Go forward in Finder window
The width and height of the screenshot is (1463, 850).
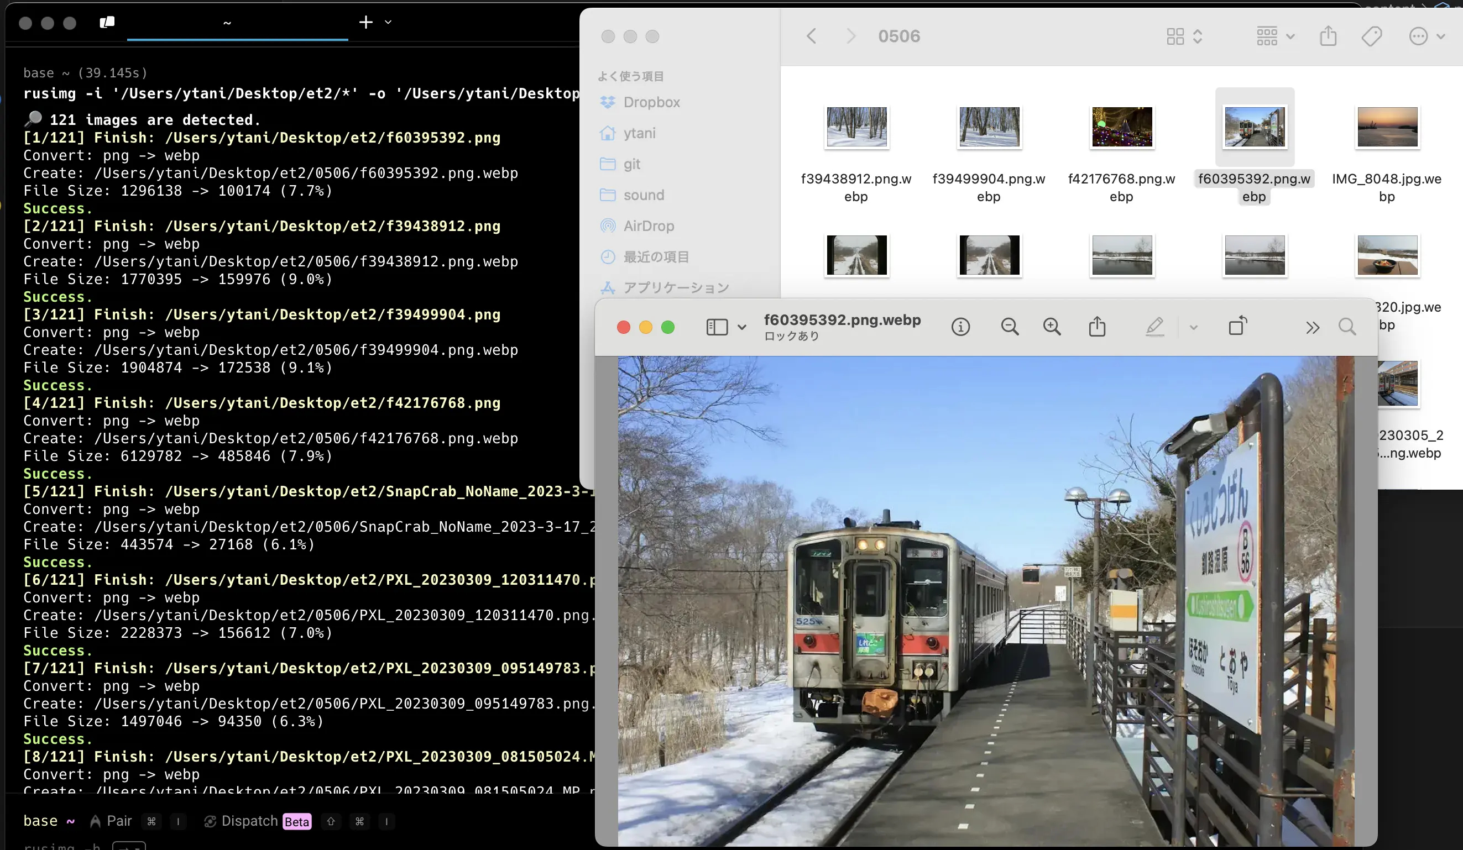(850, 36)
